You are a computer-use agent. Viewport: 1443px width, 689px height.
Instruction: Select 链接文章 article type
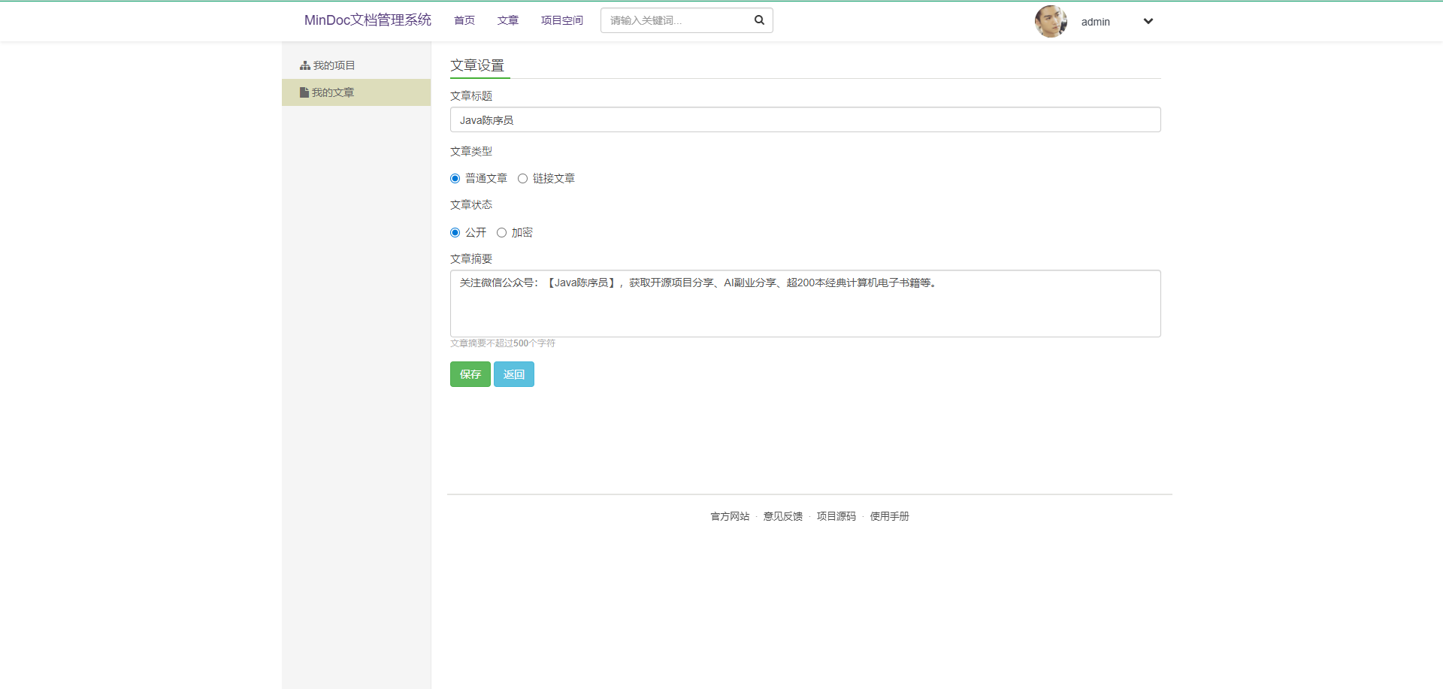click(x=522, y=179)
